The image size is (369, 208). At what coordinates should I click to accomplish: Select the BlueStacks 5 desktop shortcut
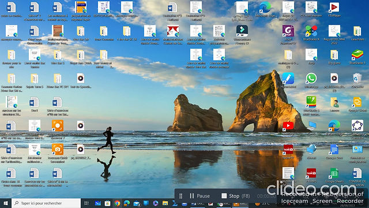point(357,57)
